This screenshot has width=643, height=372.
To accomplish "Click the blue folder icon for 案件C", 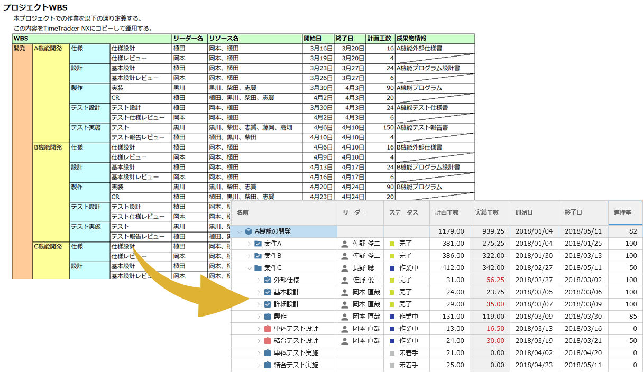I will pyautogui.click(x=258, y=268).
